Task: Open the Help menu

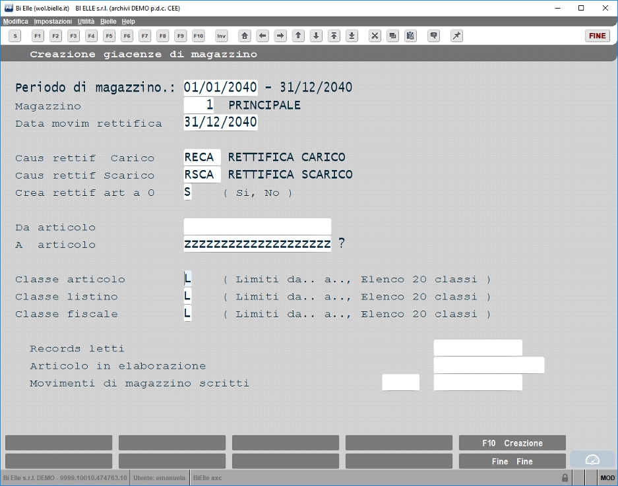Action: coord(128,21)
